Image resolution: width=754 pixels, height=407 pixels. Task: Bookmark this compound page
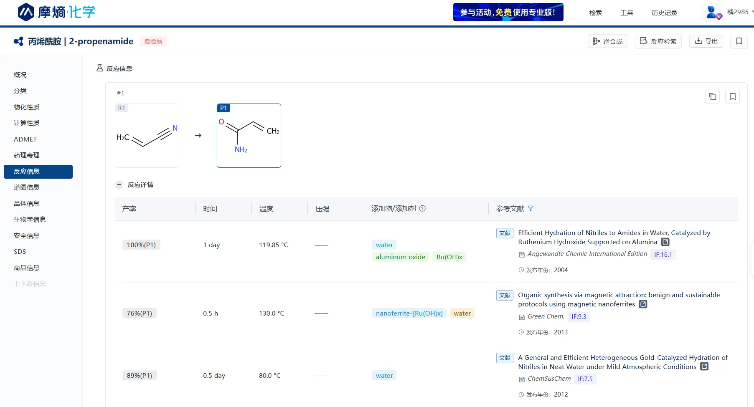point(739,41)
